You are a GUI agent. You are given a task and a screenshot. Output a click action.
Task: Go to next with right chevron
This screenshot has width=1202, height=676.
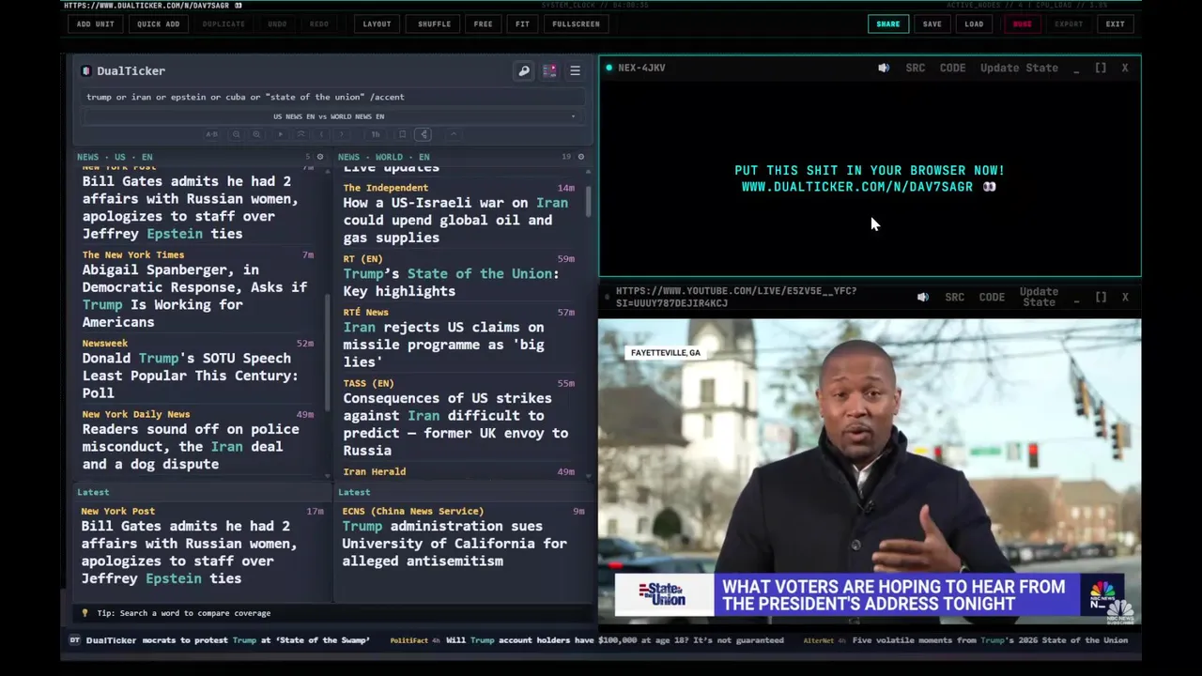[x=341, y=134]
